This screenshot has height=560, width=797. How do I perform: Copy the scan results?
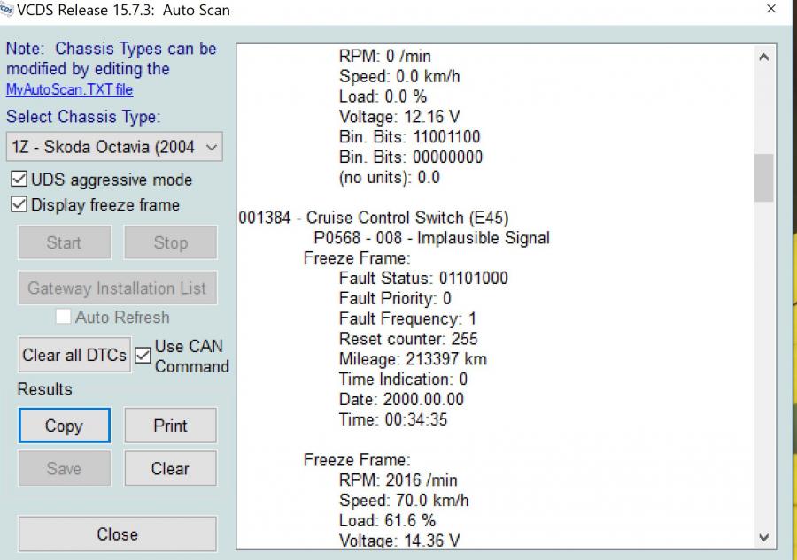click(64, 426)
